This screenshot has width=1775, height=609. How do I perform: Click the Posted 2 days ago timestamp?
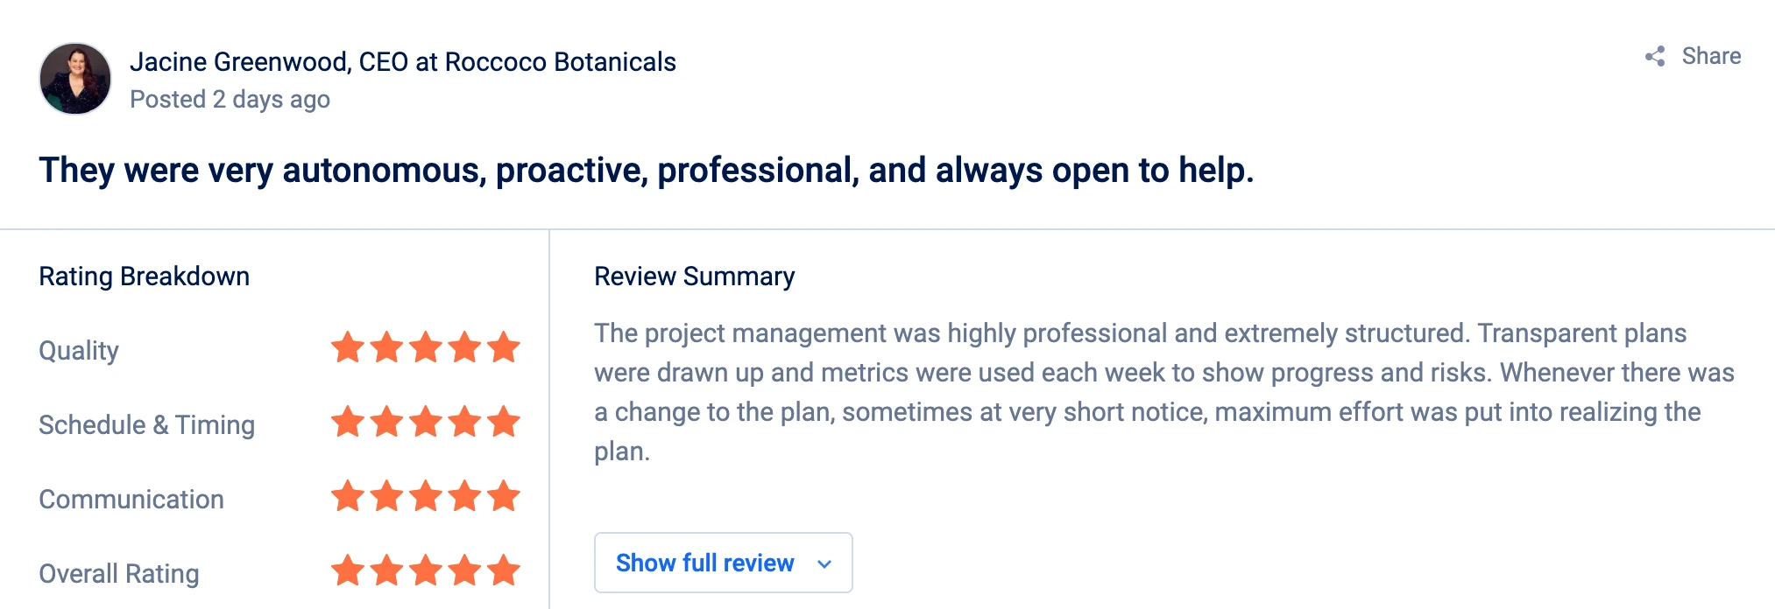(230, 100)
